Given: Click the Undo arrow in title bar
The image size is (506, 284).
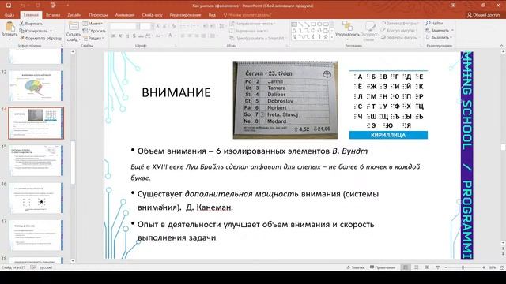Looking at the screenshot, I should [23, 6].
